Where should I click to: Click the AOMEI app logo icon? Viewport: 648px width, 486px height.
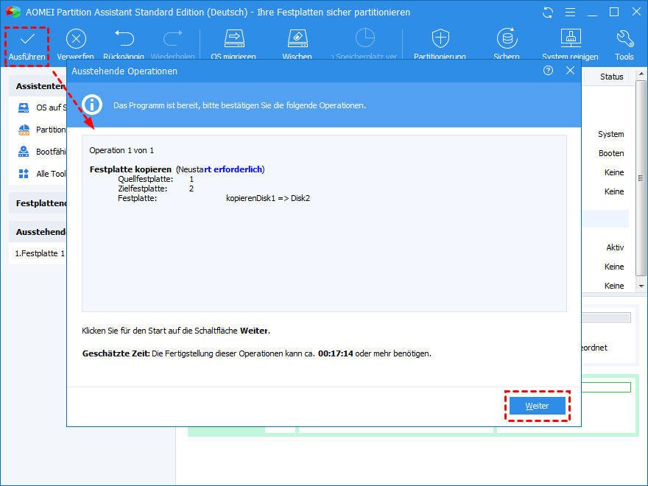[x=13, y=12]
